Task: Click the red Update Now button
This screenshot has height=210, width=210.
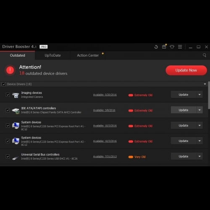Action: [186, 70]
